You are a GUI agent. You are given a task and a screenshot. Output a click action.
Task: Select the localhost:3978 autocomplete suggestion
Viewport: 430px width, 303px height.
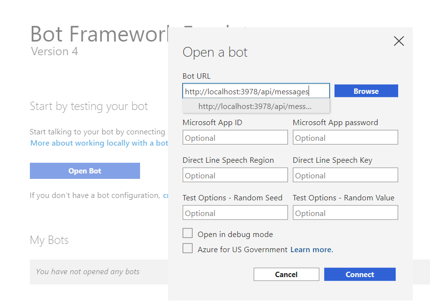pos(256,106)
